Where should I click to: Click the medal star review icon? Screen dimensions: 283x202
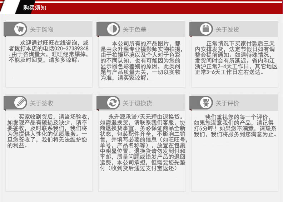tap(205, 103)
